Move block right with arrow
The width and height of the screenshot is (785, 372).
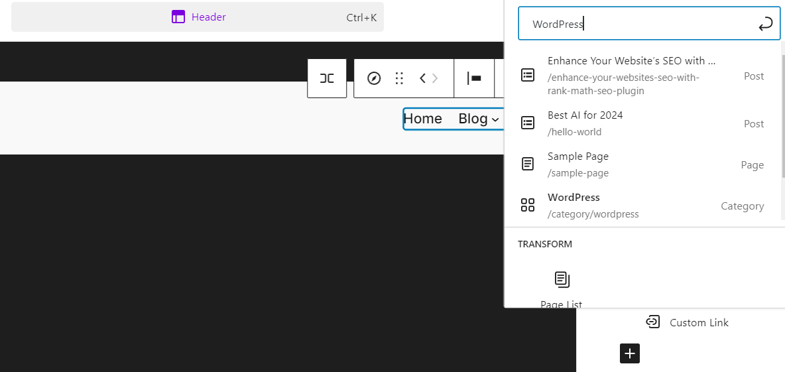coord(435,78)
